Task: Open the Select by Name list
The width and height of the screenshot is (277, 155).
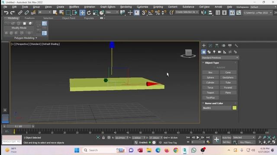Action: (61, 12)
